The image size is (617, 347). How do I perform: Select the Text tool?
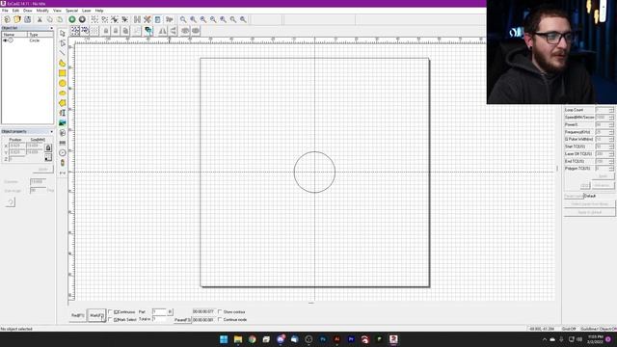(x=62, y=113)
